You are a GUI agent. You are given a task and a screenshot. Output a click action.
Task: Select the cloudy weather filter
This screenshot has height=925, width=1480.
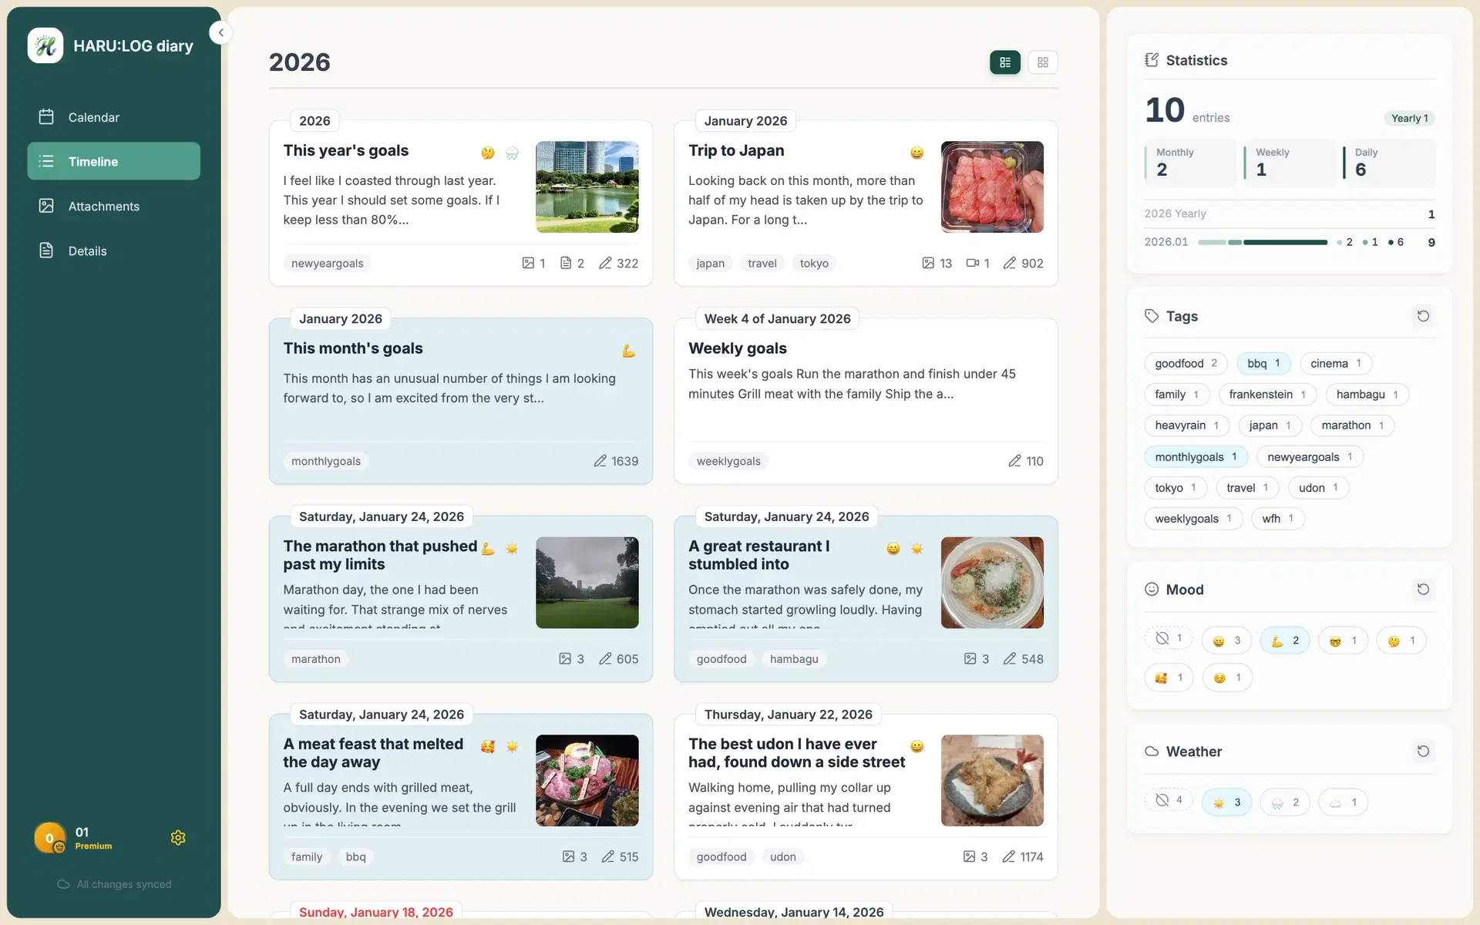click(1343, 802)
